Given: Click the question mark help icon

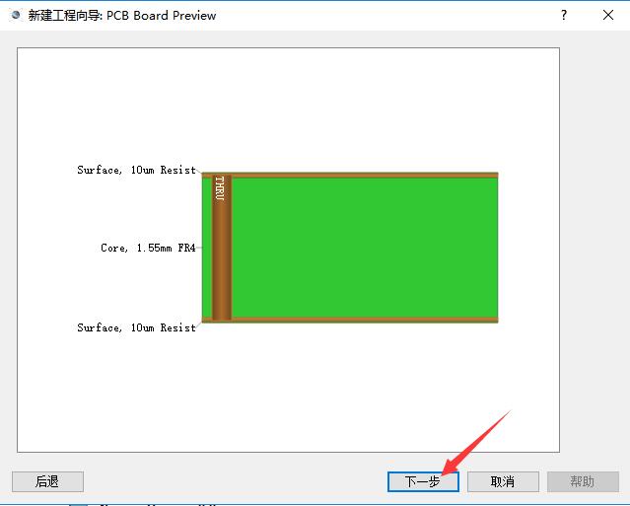Looking at the screenshot, I should click(x=564, y=15).
